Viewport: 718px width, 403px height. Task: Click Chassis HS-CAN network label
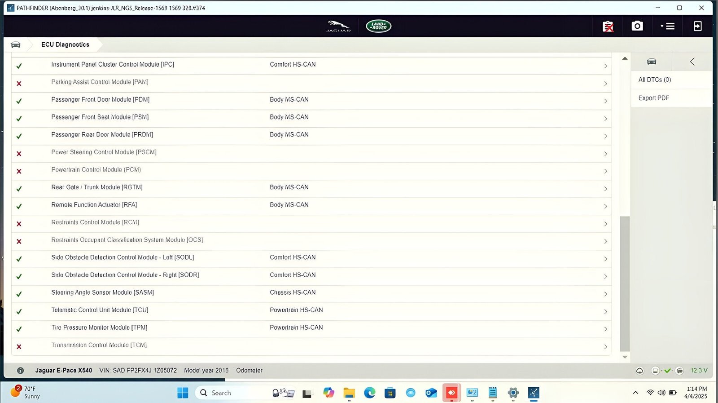(x=293, y=292)
